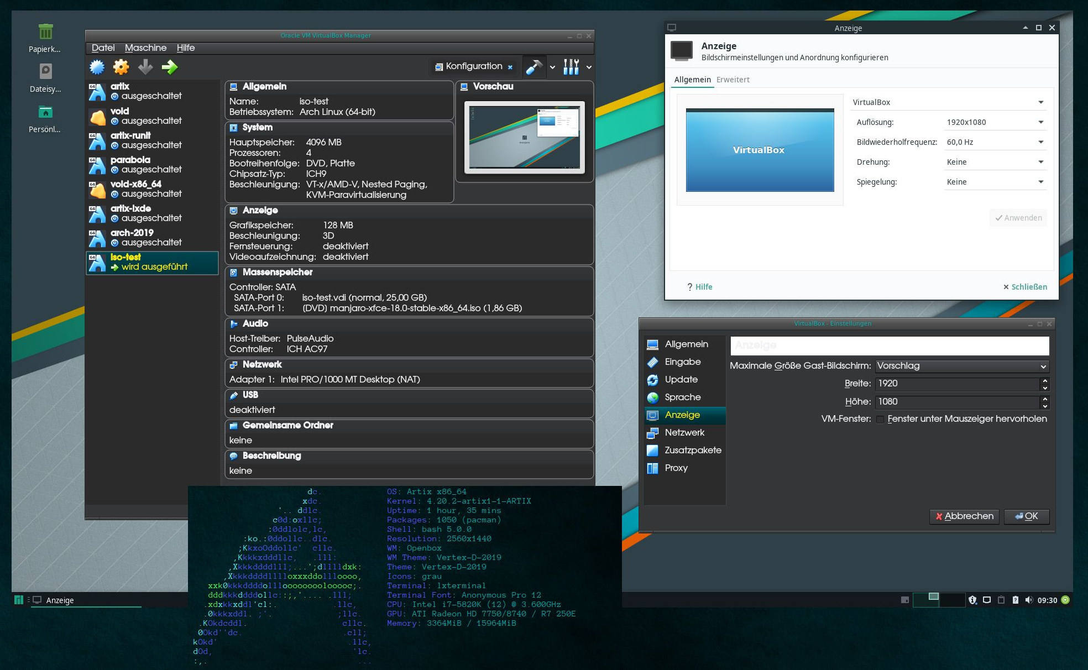Open the Maschine menu
This screenshot has height=670, width=1088.
tap(145, 48)
